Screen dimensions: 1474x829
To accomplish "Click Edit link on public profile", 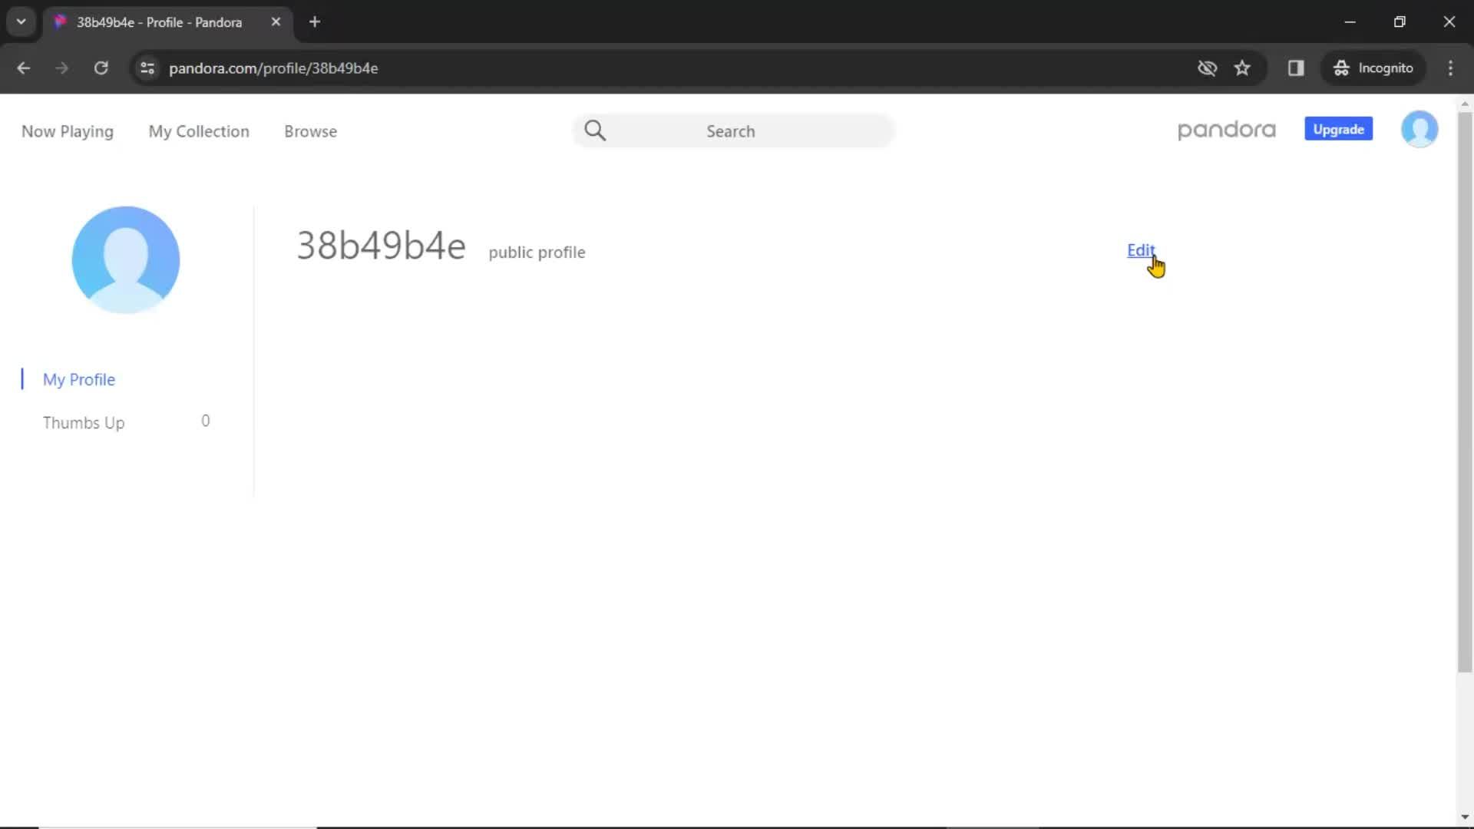I will pyautogui.click(x=1140, y=250).
